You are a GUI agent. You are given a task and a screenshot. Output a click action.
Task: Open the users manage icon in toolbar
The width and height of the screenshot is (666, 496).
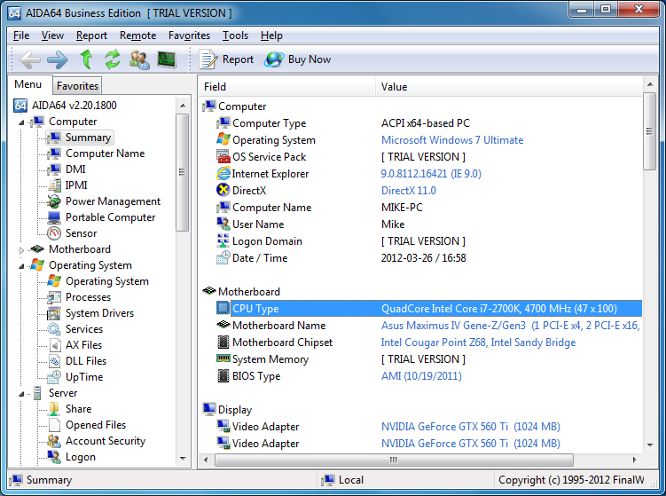point(140,59)
